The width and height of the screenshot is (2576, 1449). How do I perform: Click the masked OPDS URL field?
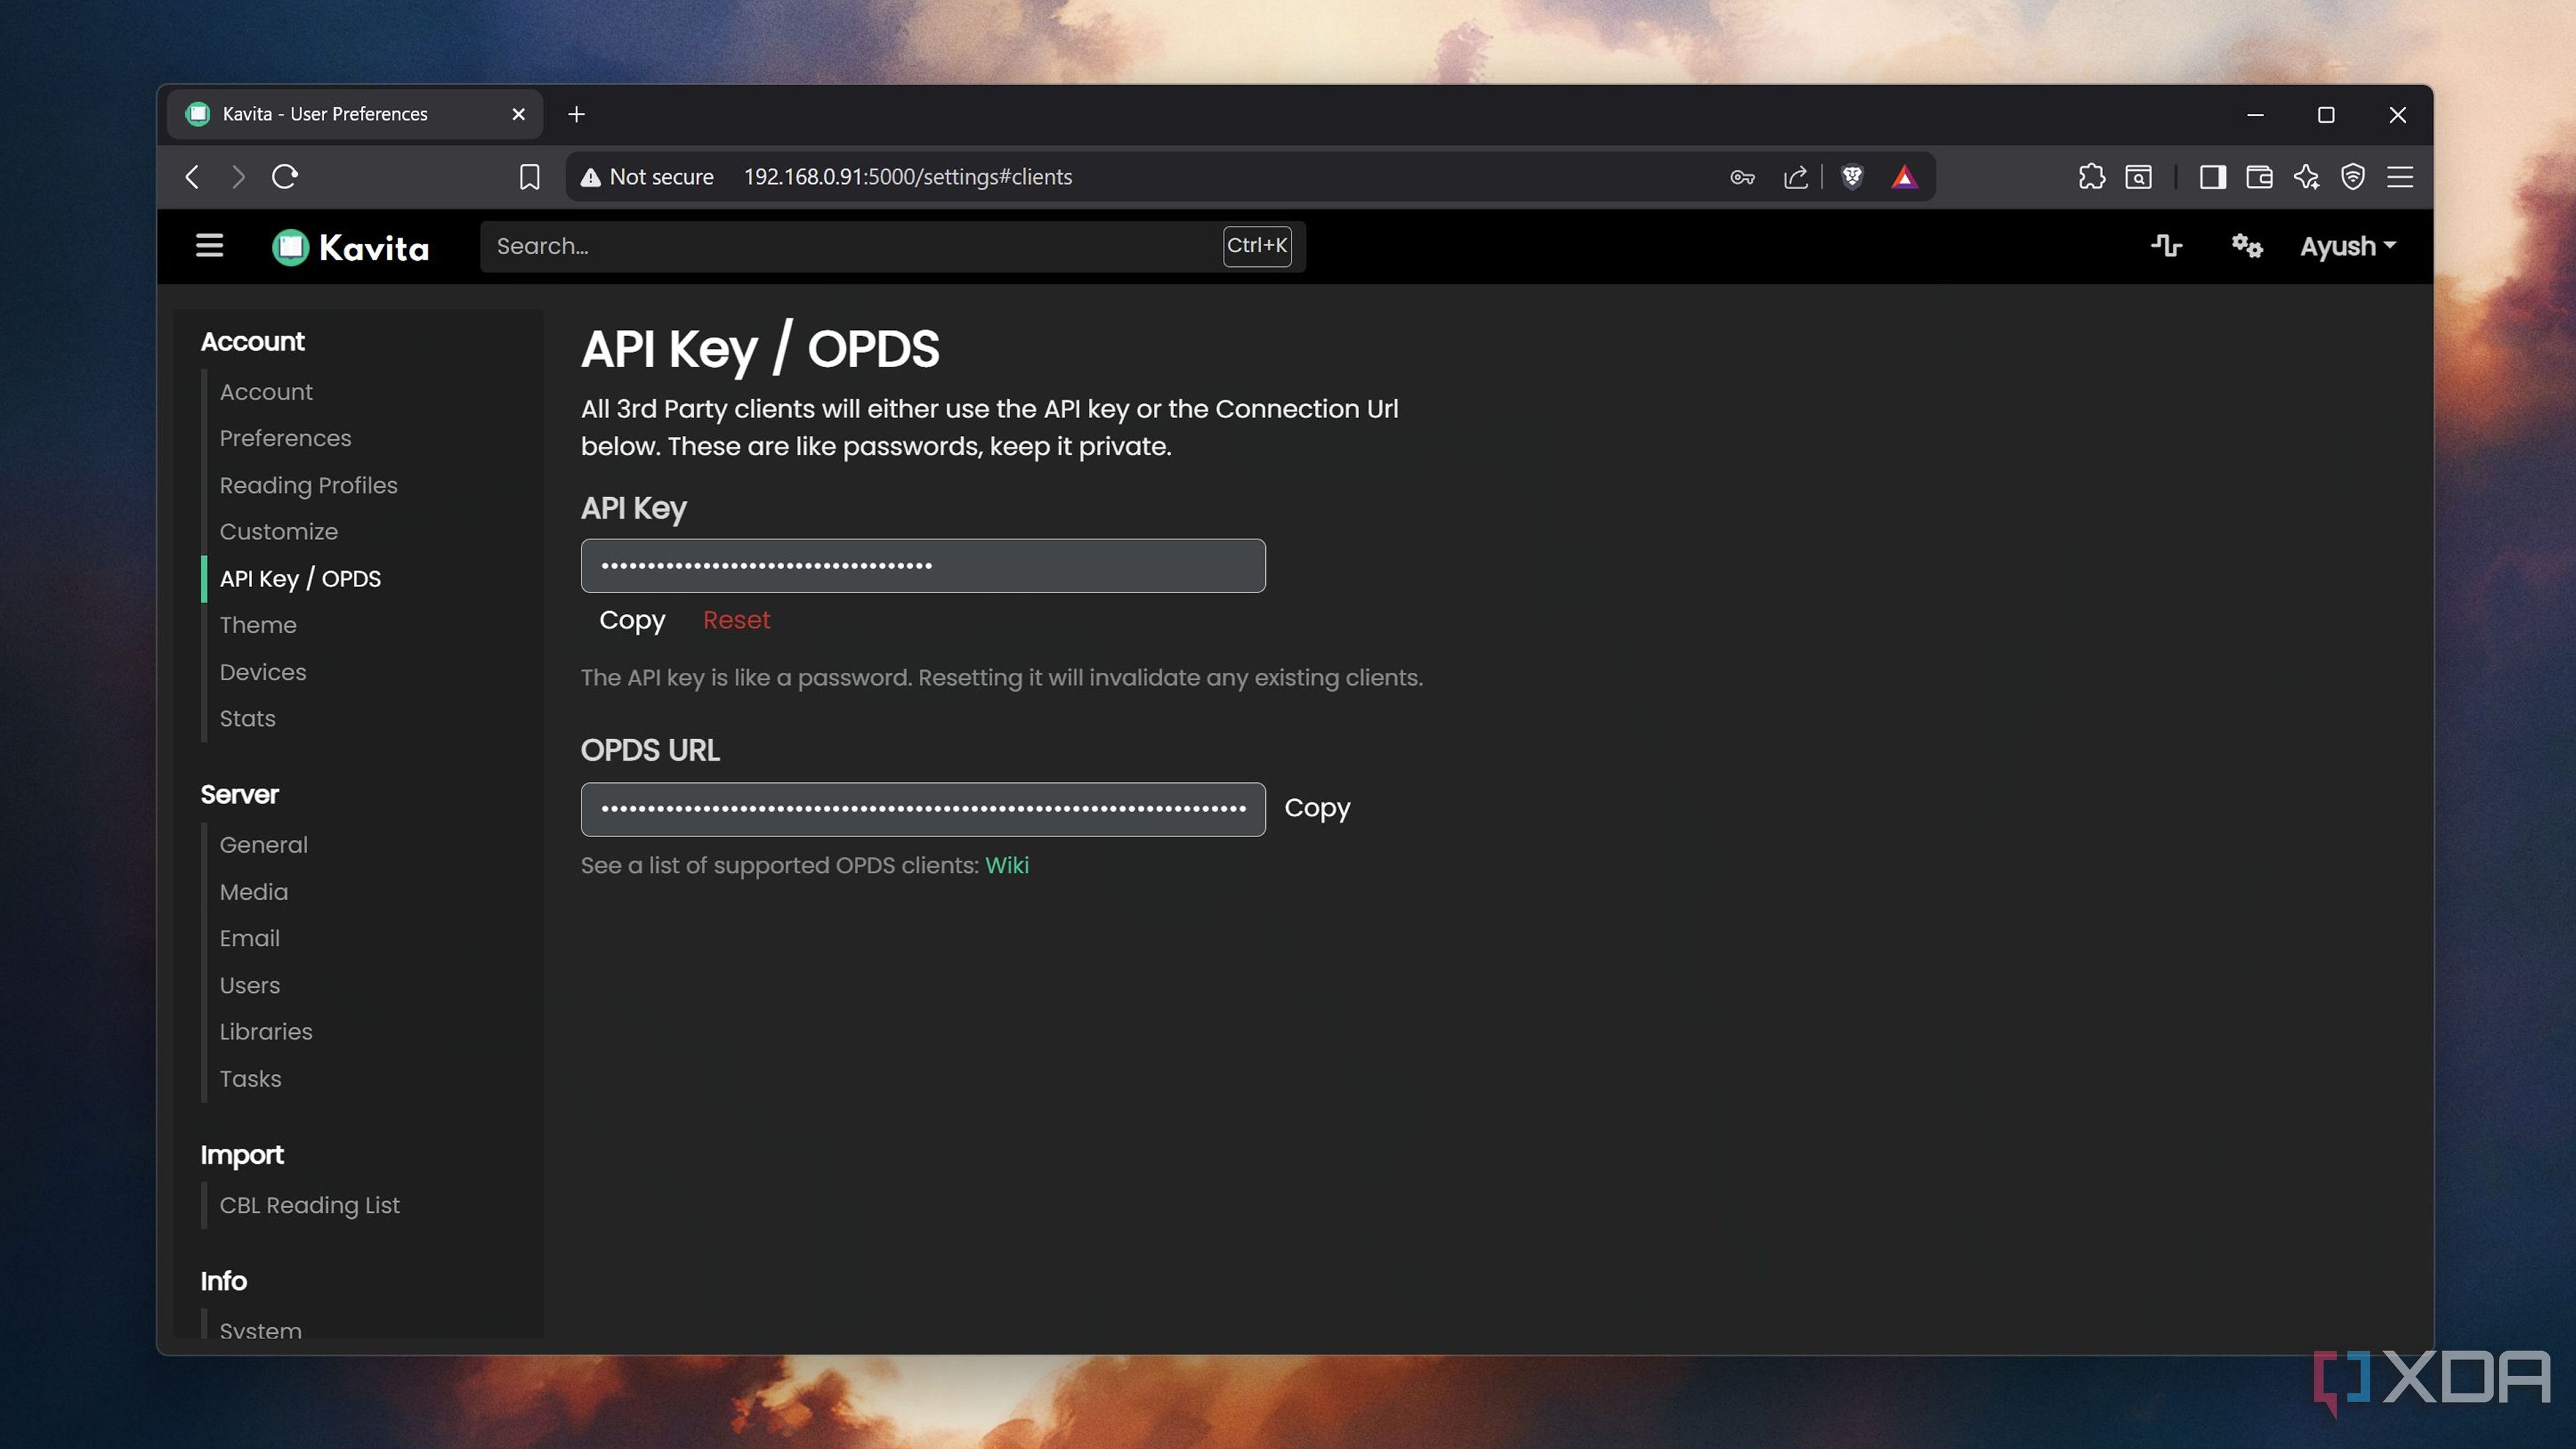point(923,809)
